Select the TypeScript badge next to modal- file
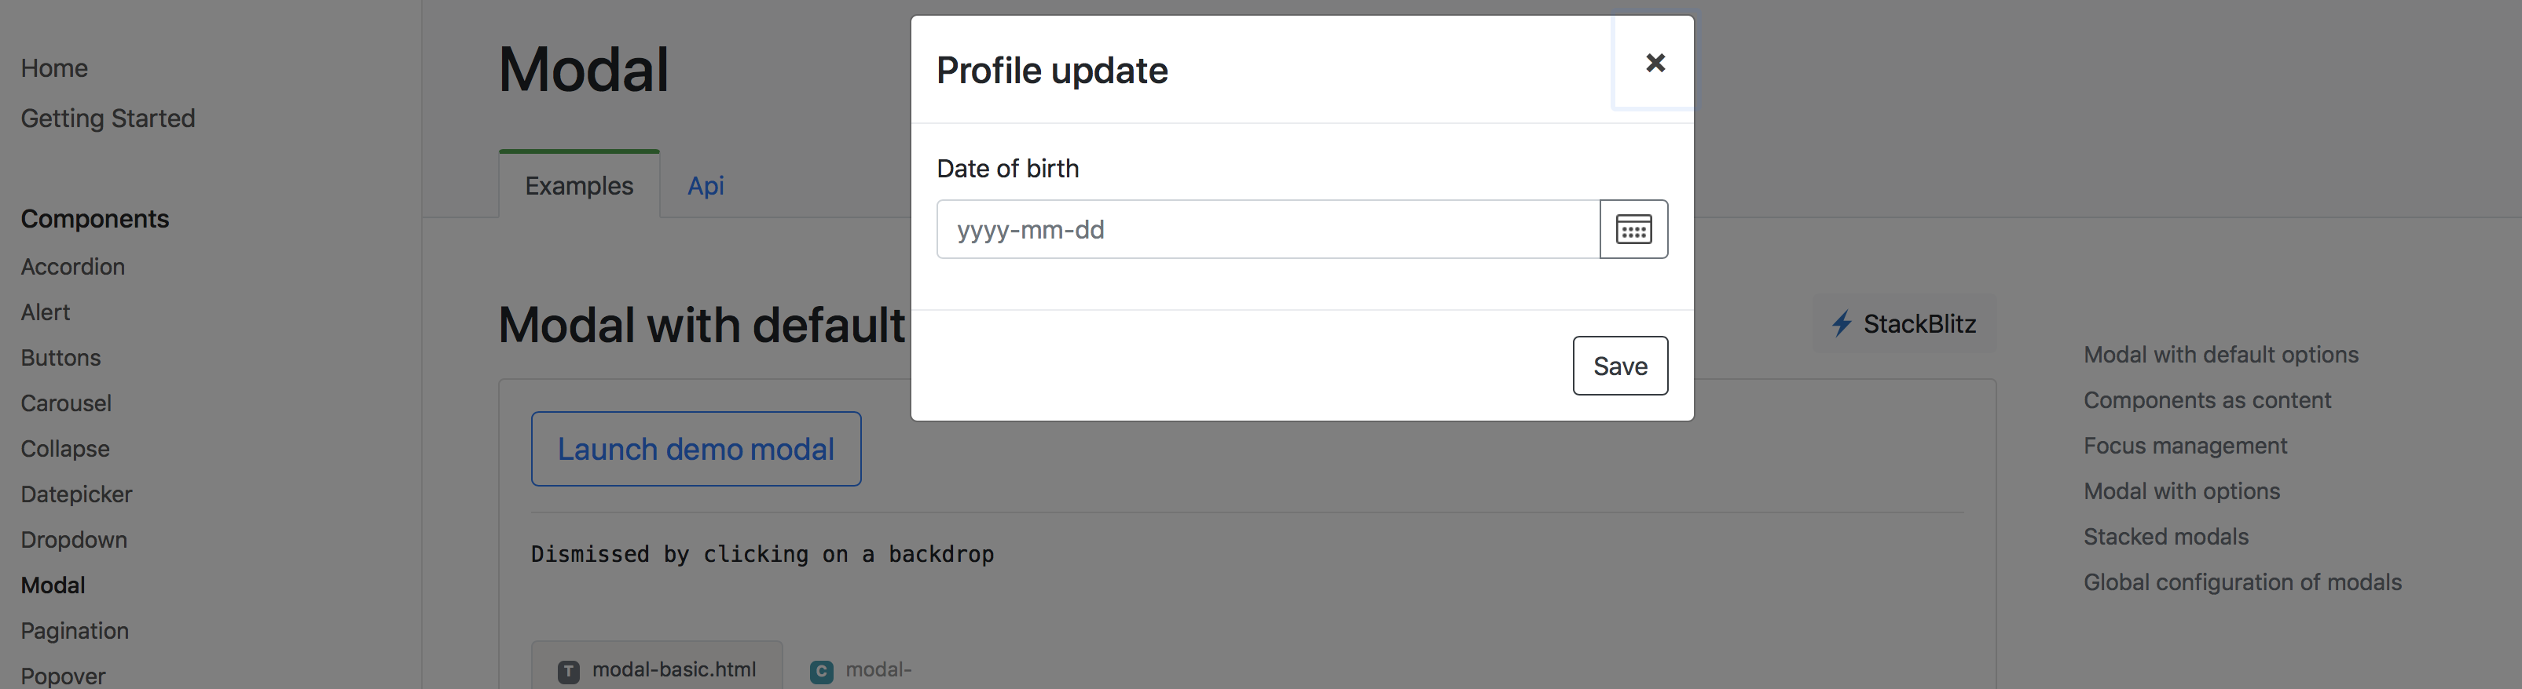 click(821, 669)
